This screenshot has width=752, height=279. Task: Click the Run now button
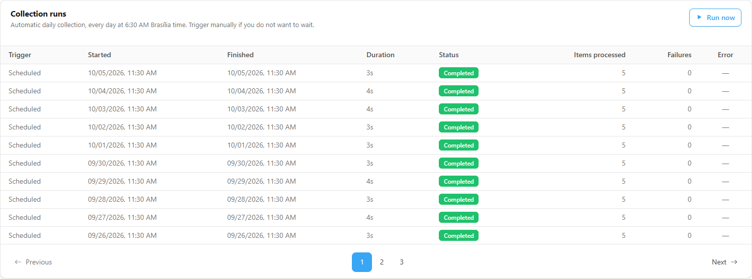coord(715,18)
